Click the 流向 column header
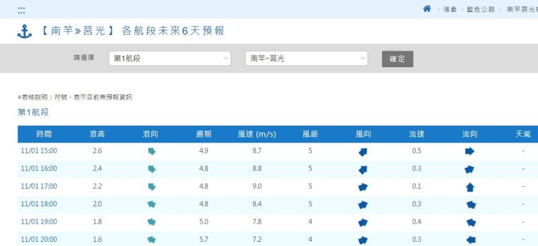 469,134
